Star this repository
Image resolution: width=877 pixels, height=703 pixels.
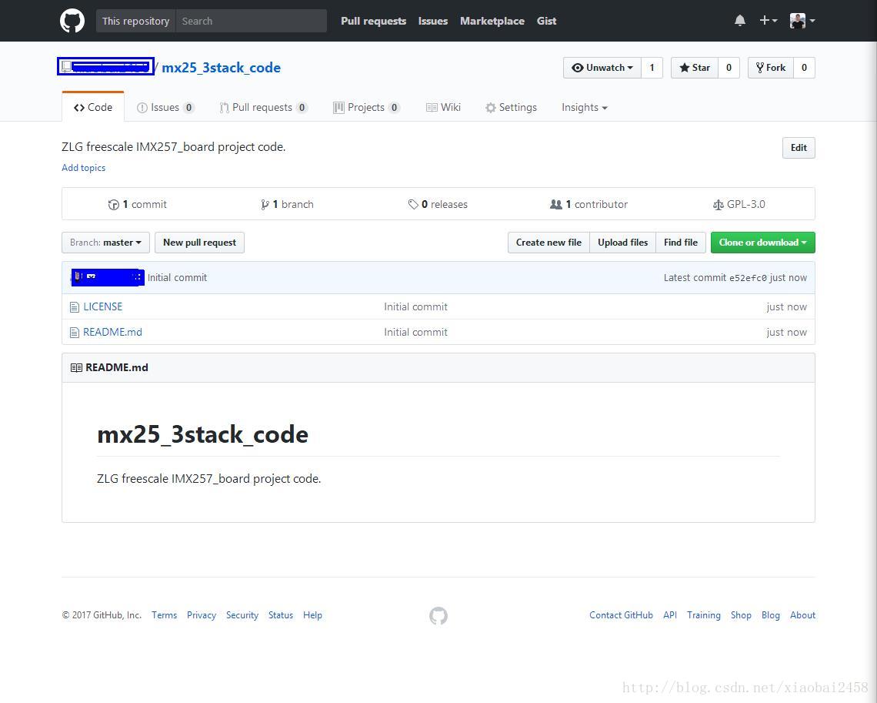point(694,68)
